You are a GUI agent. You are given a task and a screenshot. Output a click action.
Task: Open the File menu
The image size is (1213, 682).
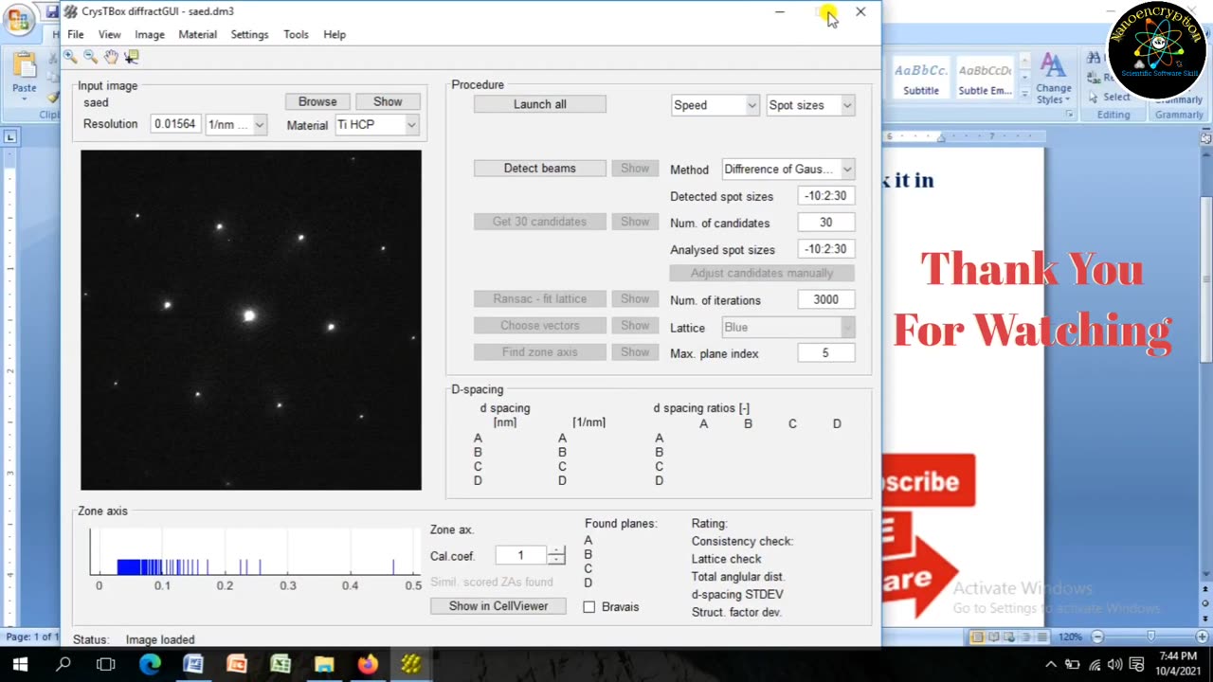click(76, 34)
